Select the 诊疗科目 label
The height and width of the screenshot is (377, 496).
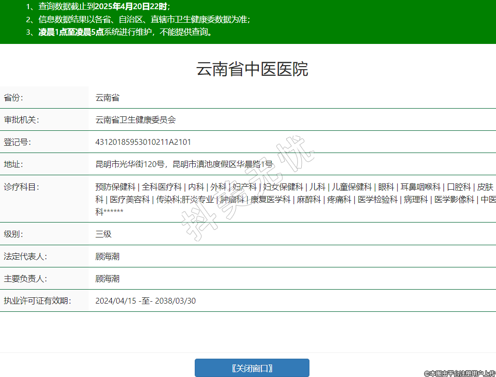[21, 187]
